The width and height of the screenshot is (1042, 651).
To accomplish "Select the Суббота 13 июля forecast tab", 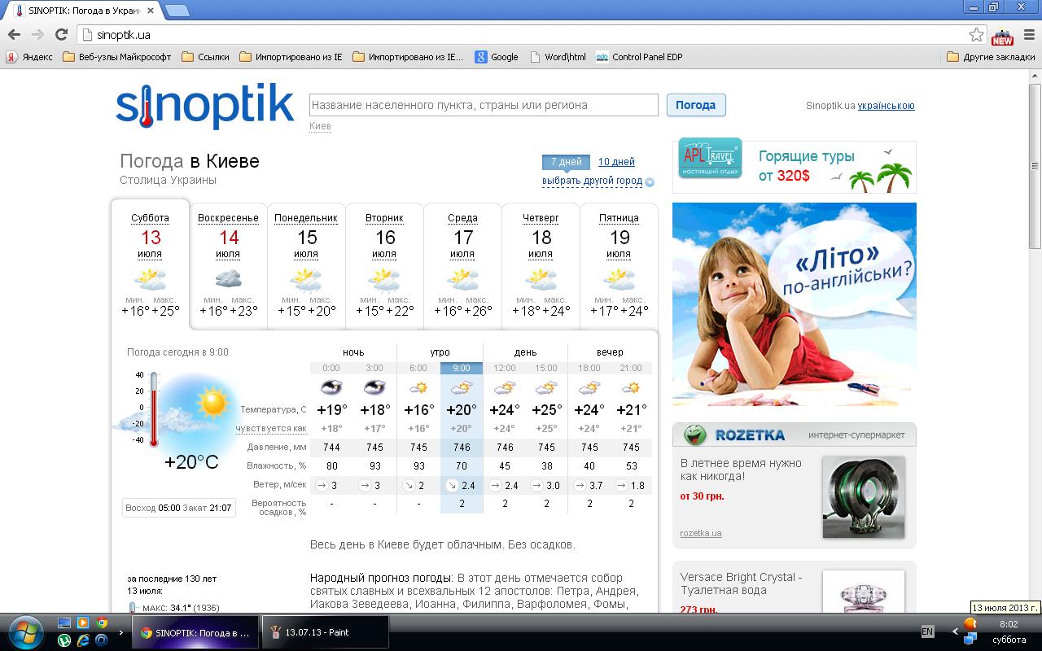I will click(151, 264).
